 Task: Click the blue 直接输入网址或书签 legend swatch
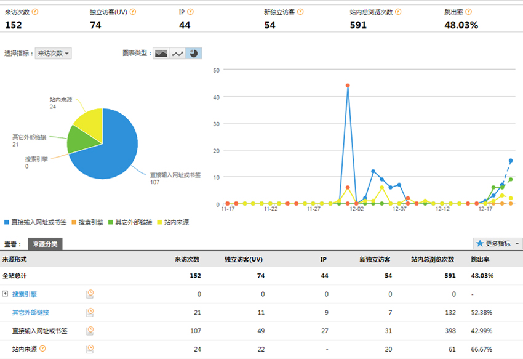pos(7,222)
